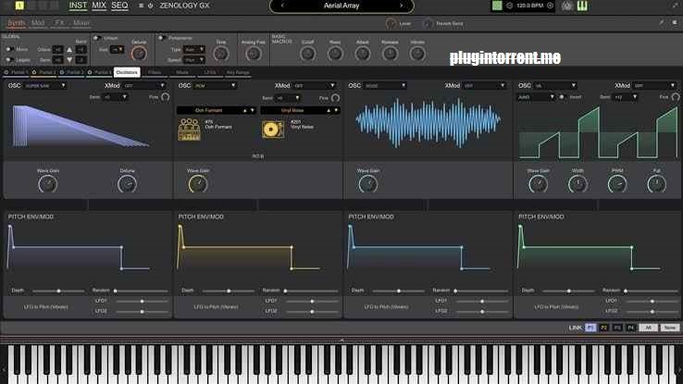Click the Choir Formant wave thumbnail icon
Viewport: 683px width, 384px height.
(189, 130)
